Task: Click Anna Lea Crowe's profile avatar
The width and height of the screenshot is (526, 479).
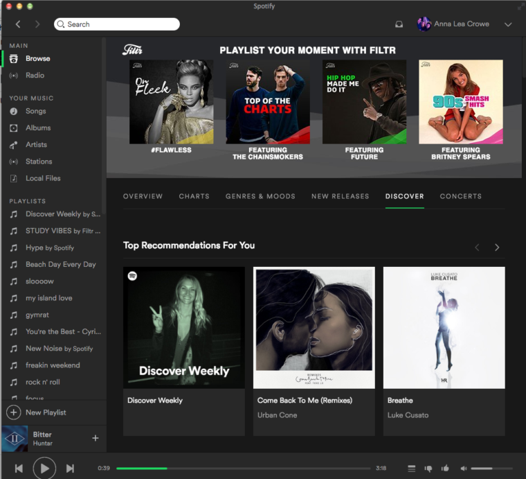Action: point(424,24)
